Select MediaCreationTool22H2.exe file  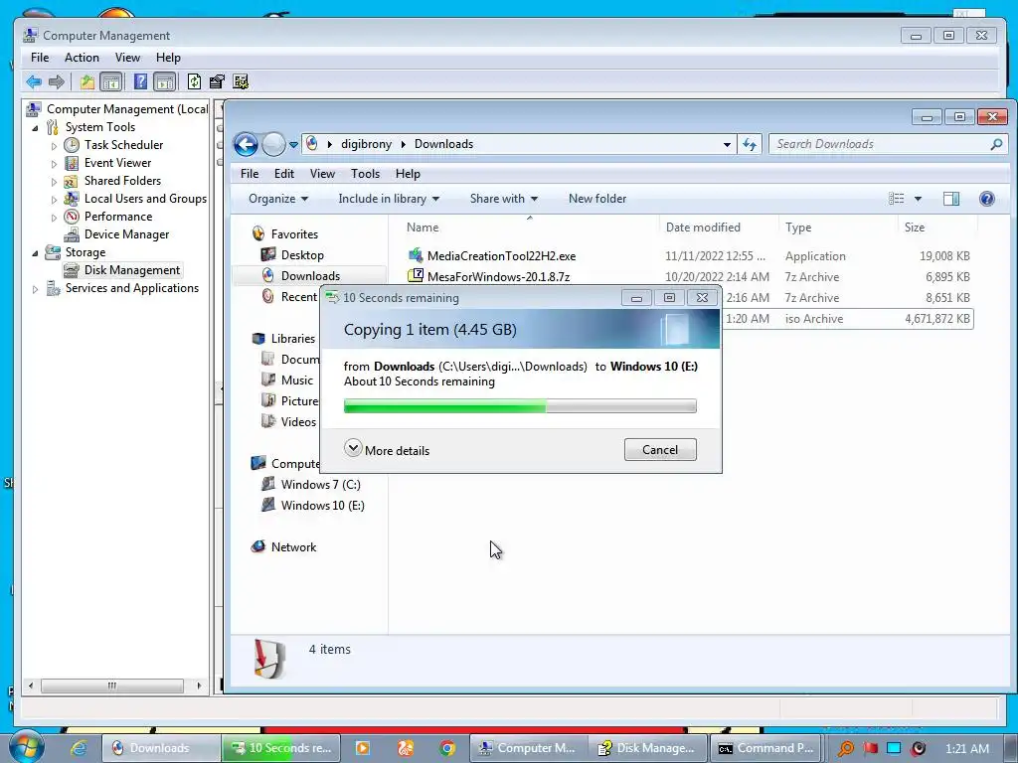pyautogui.click(x=491, y=256)
